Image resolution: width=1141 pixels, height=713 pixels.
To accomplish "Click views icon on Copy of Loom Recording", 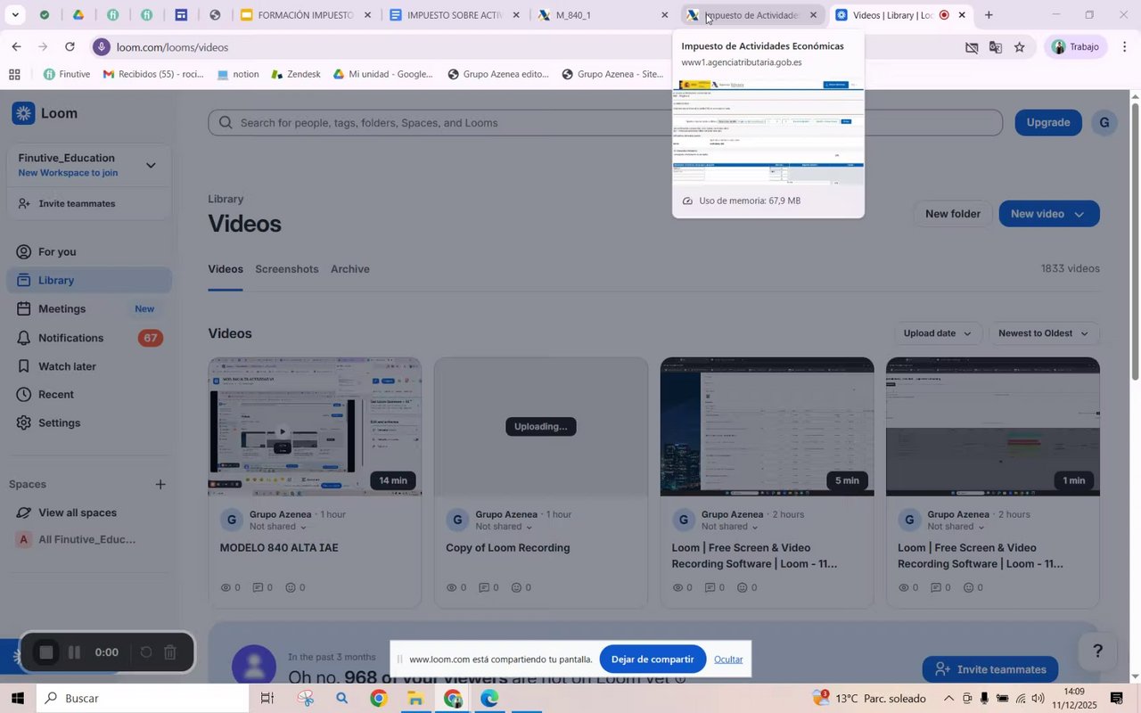I will point(451,588).
